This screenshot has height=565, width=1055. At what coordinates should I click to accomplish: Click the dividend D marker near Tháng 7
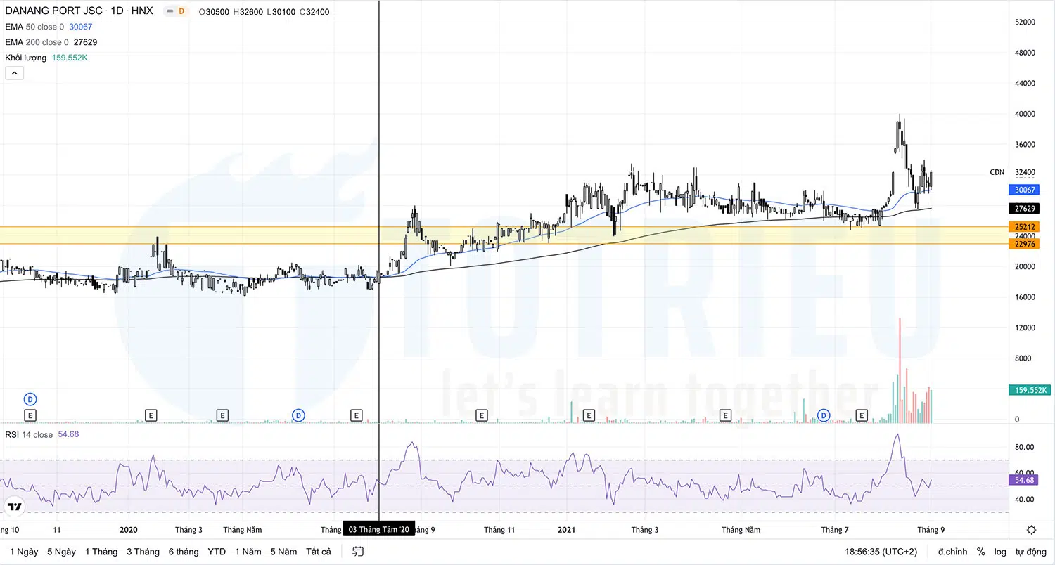[x=823, y=415]
